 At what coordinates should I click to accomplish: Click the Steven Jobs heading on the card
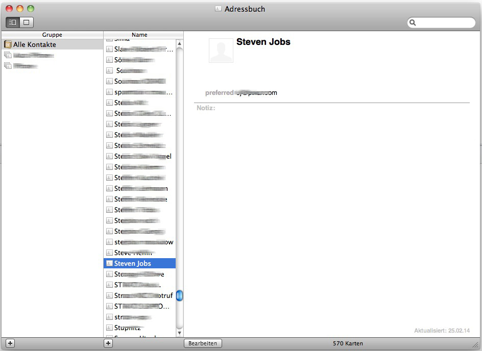[263, 42]
